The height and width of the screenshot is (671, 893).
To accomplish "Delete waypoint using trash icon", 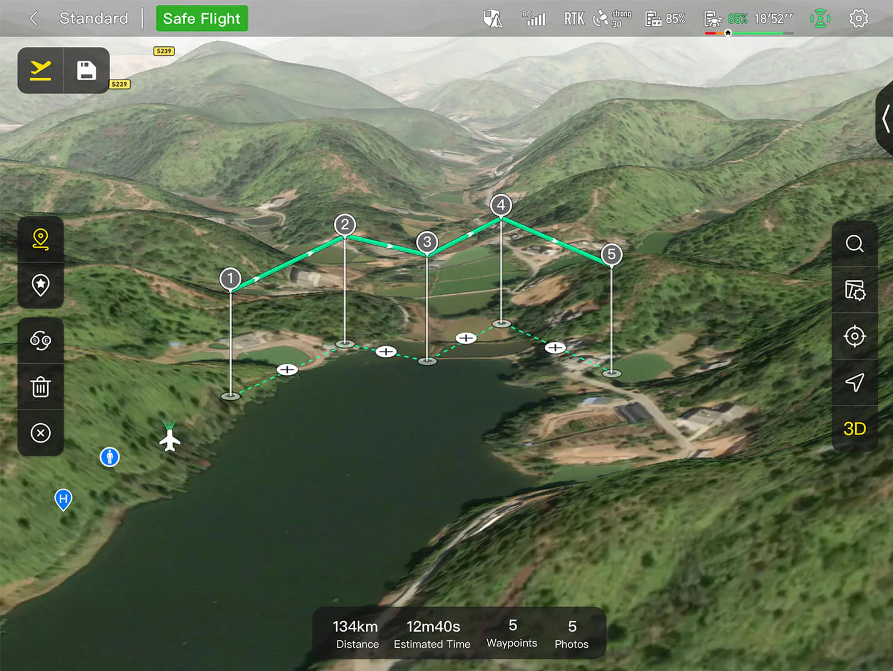I will [41, 387].
